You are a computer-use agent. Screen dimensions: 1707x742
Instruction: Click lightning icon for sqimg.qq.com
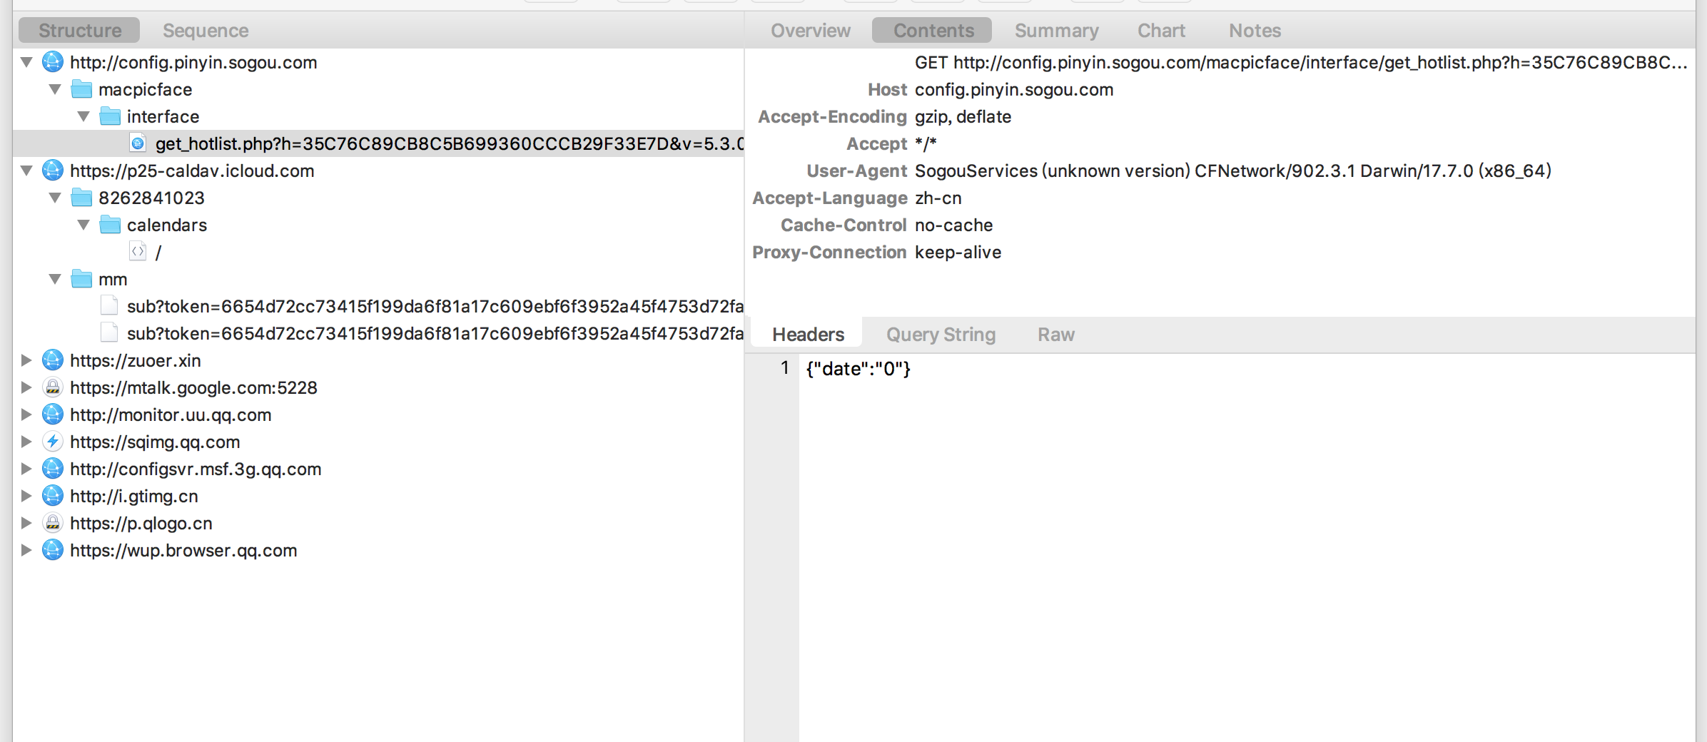pyautogui.click(x=53, y=442)
